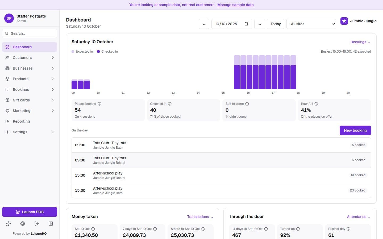The width and height of the screenshot is (383, 239).
Task: Click the Dashboard grid icon in the sidebar
Action: (x=7, y=47)
